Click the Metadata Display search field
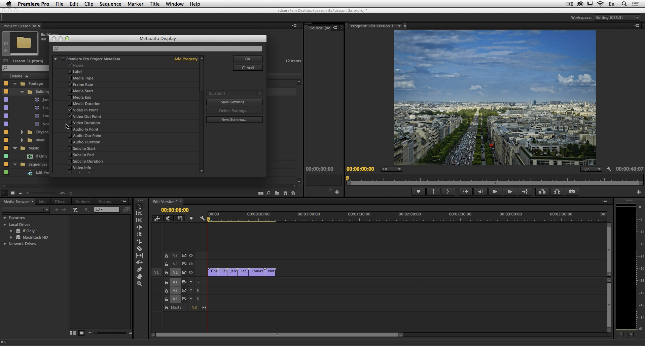Screen dimensions: 645x346 (x=158, y=49)
